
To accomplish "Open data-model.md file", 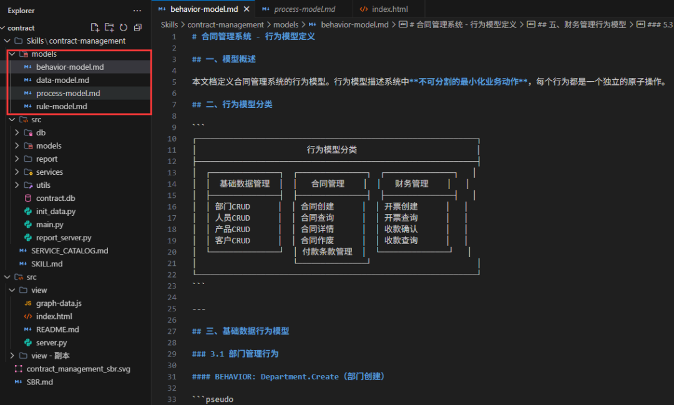I will click(63, 81).
